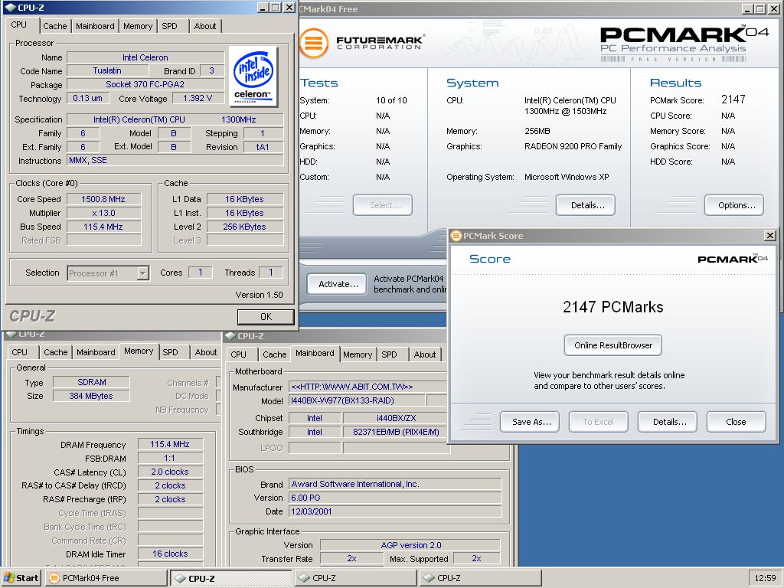Click OK in the CPU-Z window

(x=266, y=316)
